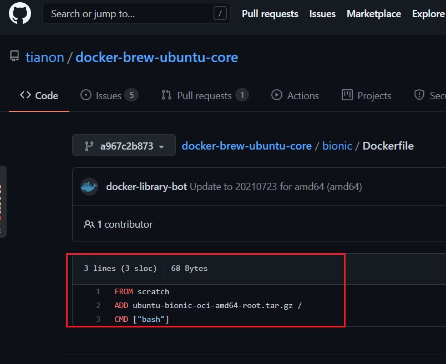Navigate to bionic folder in breadcrumb
This screenshot has width=446, height=364.
(x=337, y=146)
